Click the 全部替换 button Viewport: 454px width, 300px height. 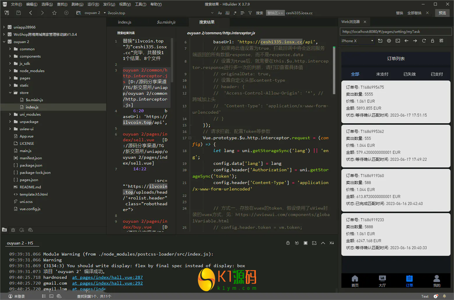click(x=414, y=13)
